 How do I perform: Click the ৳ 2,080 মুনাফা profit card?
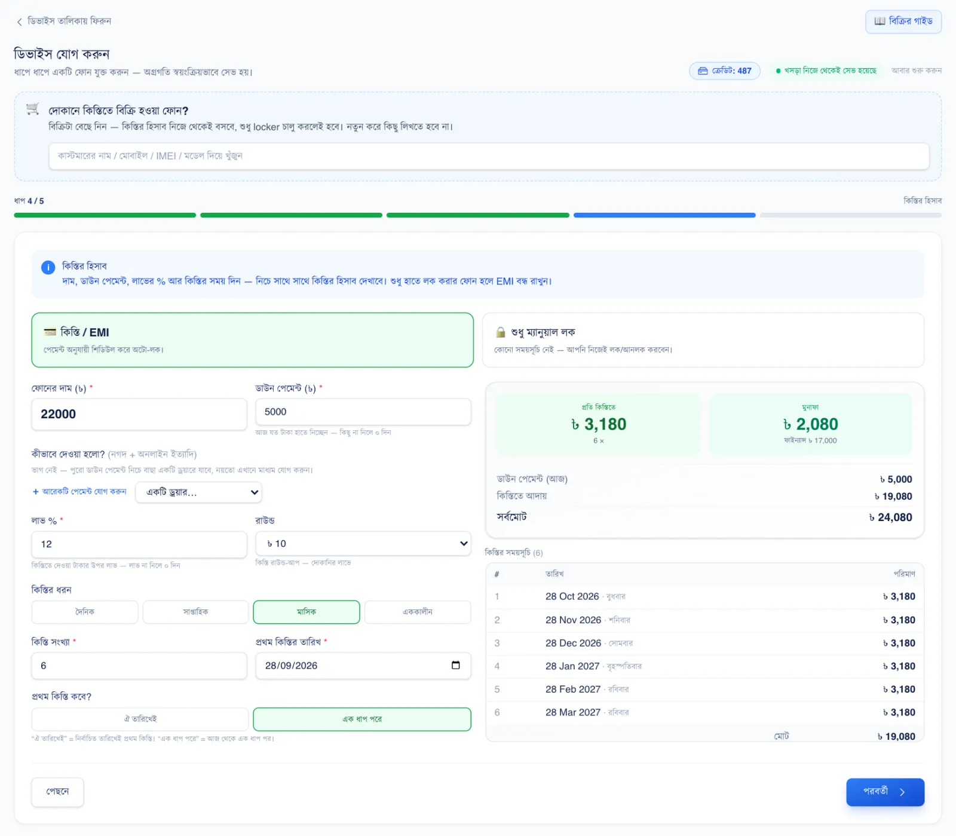coord(810,424)
